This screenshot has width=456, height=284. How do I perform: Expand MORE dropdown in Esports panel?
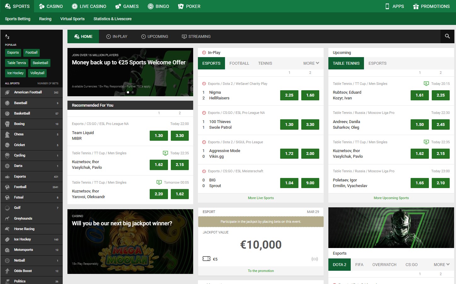[x=441, y=264]
